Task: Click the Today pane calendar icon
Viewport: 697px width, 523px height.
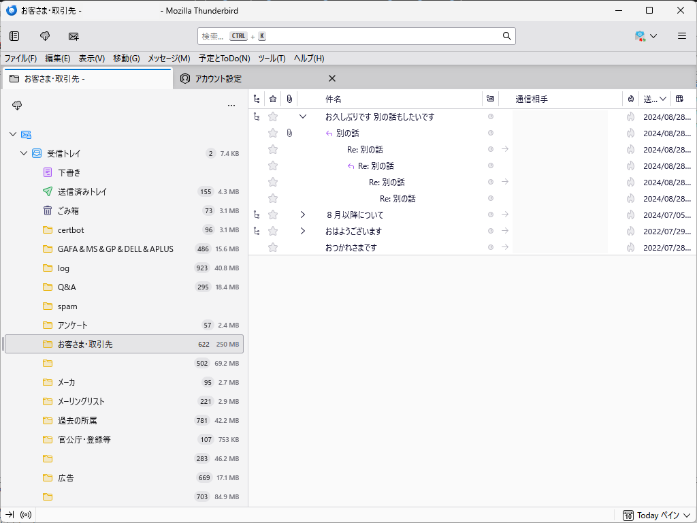Action: point(628,515)
